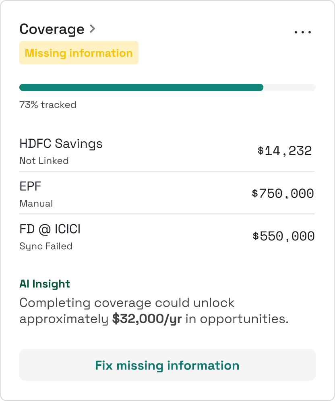335x401 pixels.
Task: Click the Missing information badge
Action: pyautogui.click(x=79, y=53)
